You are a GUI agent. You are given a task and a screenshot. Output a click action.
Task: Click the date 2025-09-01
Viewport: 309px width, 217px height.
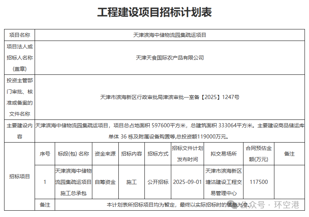187,182
